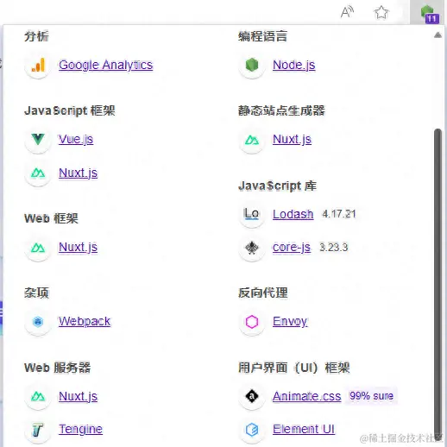Click the green Node.js hexagon icon

click(x=252, y=65)
